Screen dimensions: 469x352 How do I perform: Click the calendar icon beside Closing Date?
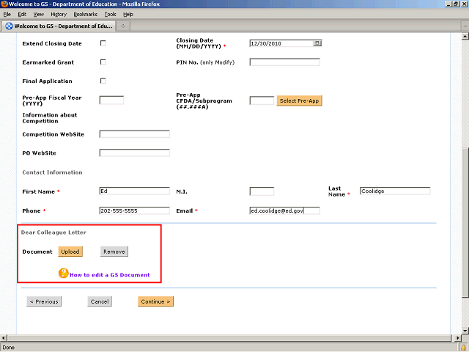point(317,43)
